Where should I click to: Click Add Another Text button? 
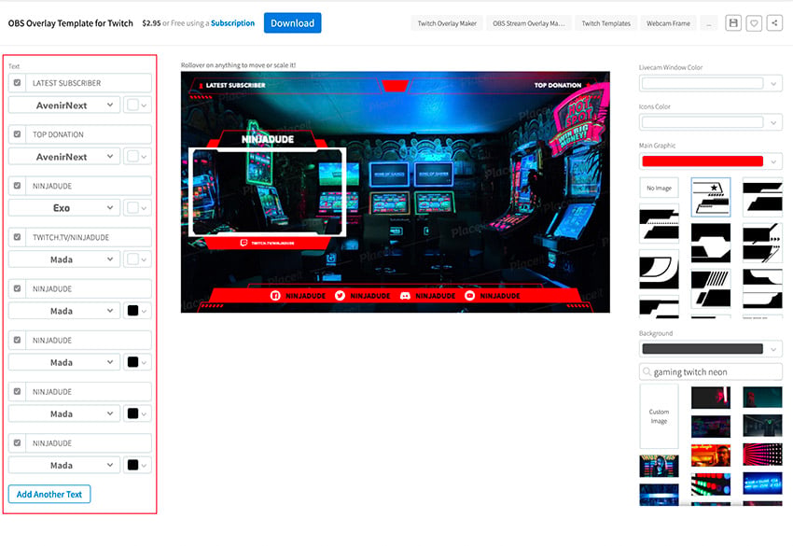pos(49,495)
